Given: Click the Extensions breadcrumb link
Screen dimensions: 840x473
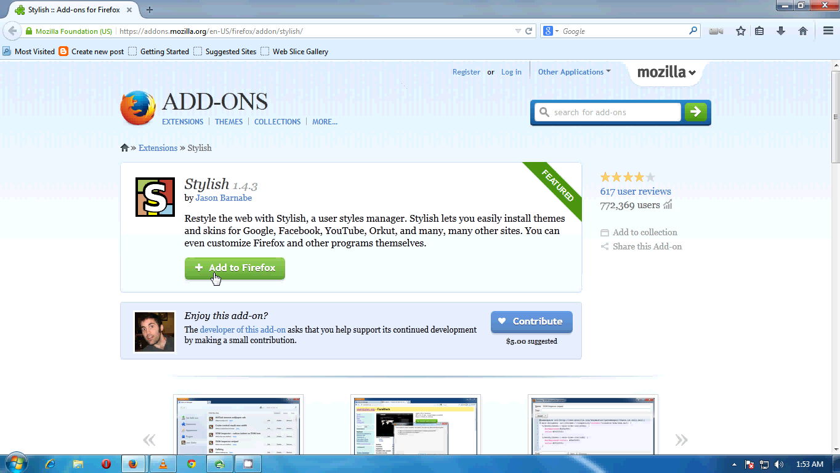Looking at the screenshot, I should point(158,148).
